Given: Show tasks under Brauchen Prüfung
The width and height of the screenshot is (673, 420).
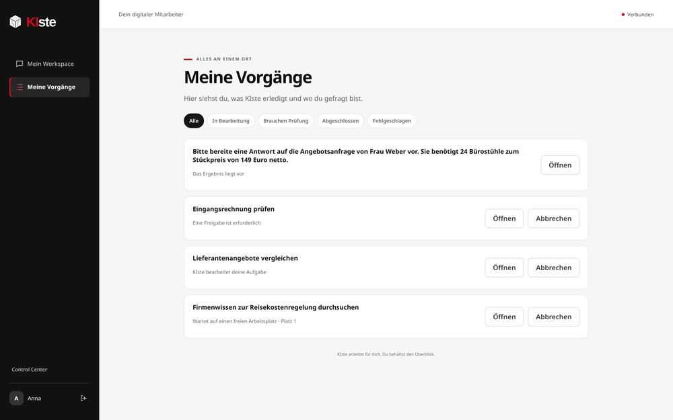Looking at the screenshot, I should (286, 121).
